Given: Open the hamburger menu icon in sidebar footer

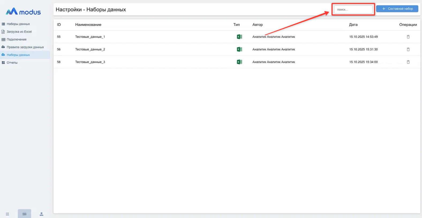Looking at the screenshot, I should click(x=7, y=214).
